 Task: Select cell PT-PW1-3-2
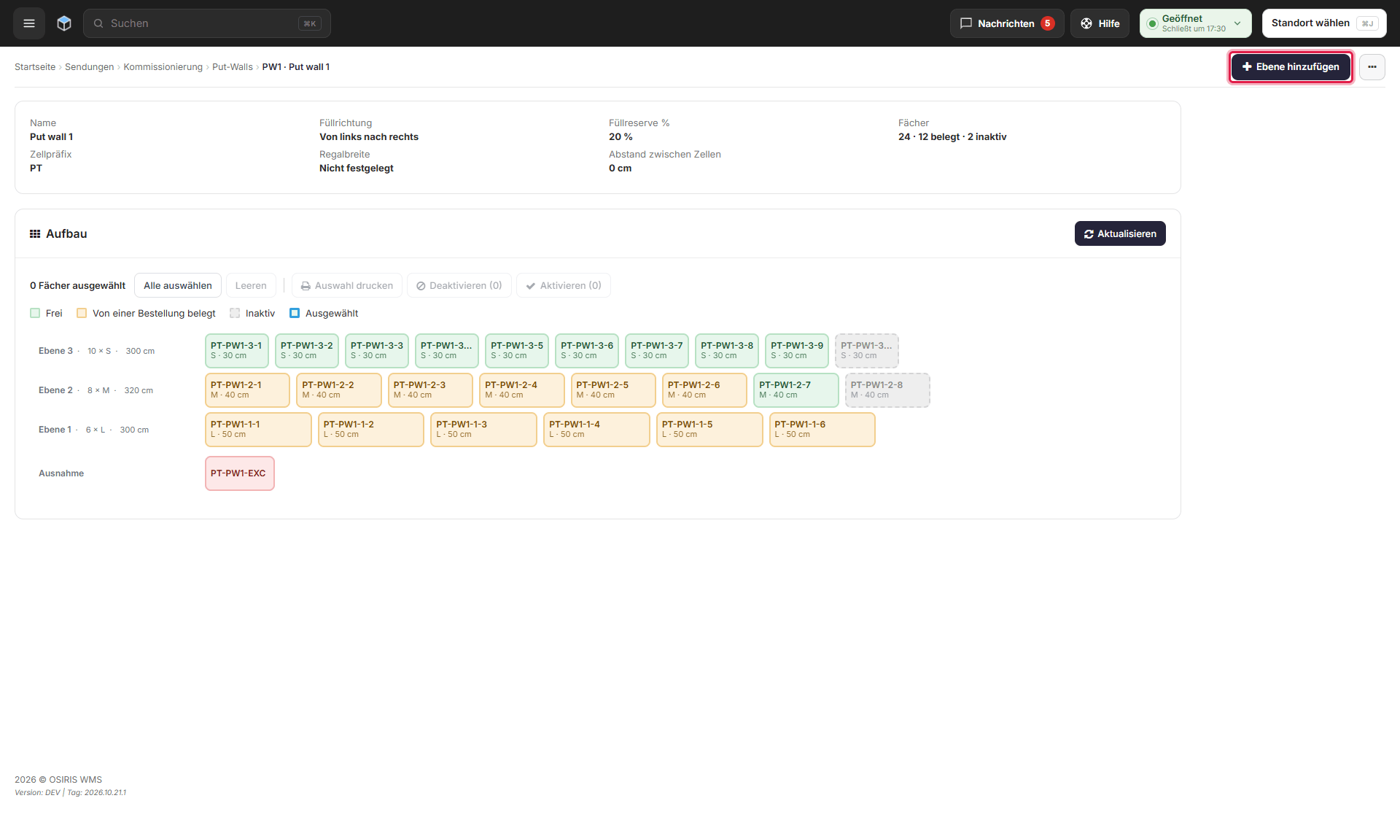[x=307, y=351]
